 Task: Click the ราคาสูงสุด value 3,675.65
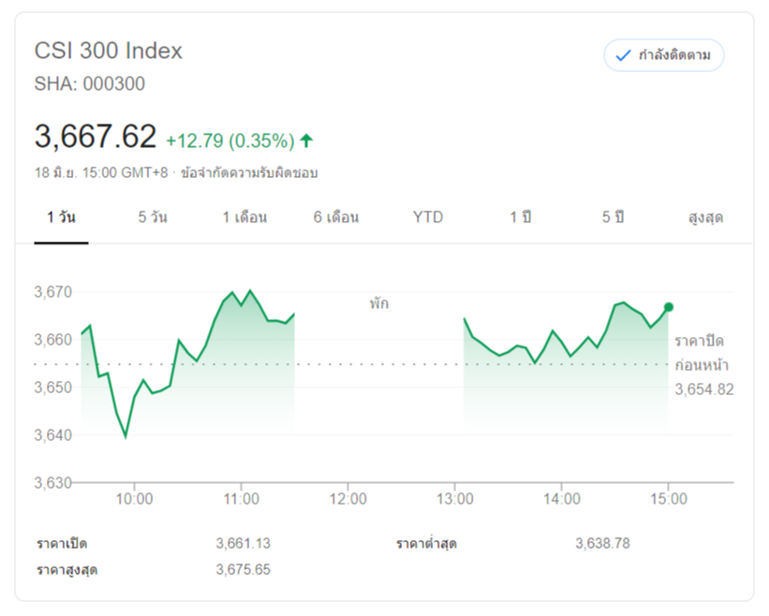tap(243, 569)
